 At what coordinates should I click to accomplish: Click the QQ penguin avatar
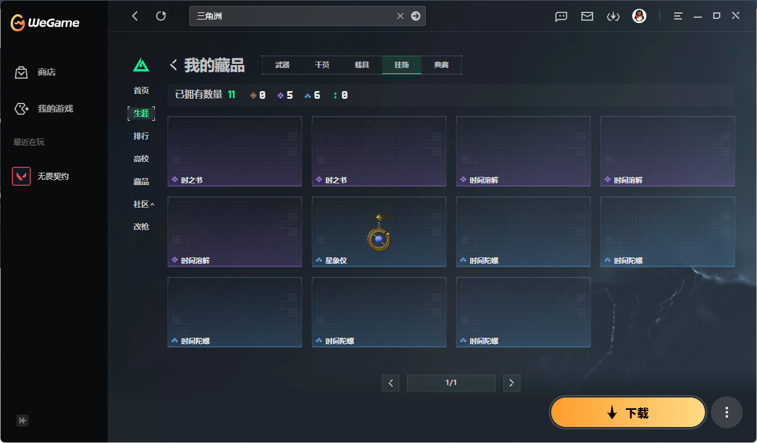click(639, 16)
